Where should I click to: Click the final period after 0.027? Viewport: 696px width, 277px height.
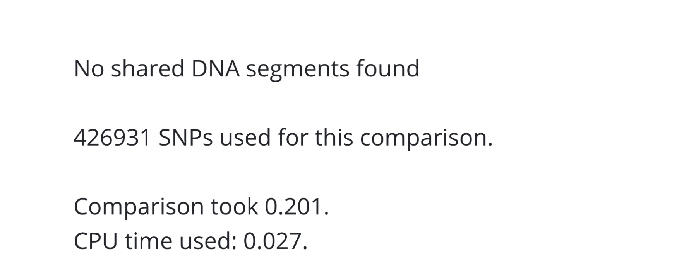tap(305, 247)
